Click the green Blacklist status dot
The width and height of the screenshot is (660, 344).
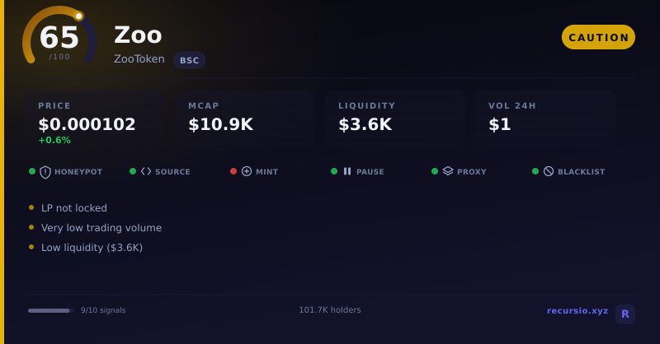point(535,171)
